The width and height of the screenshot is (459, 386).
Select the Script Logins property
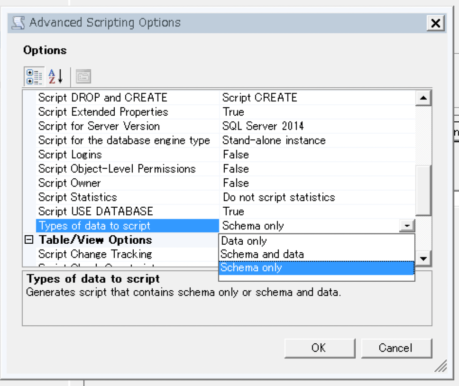pos(70,155)
